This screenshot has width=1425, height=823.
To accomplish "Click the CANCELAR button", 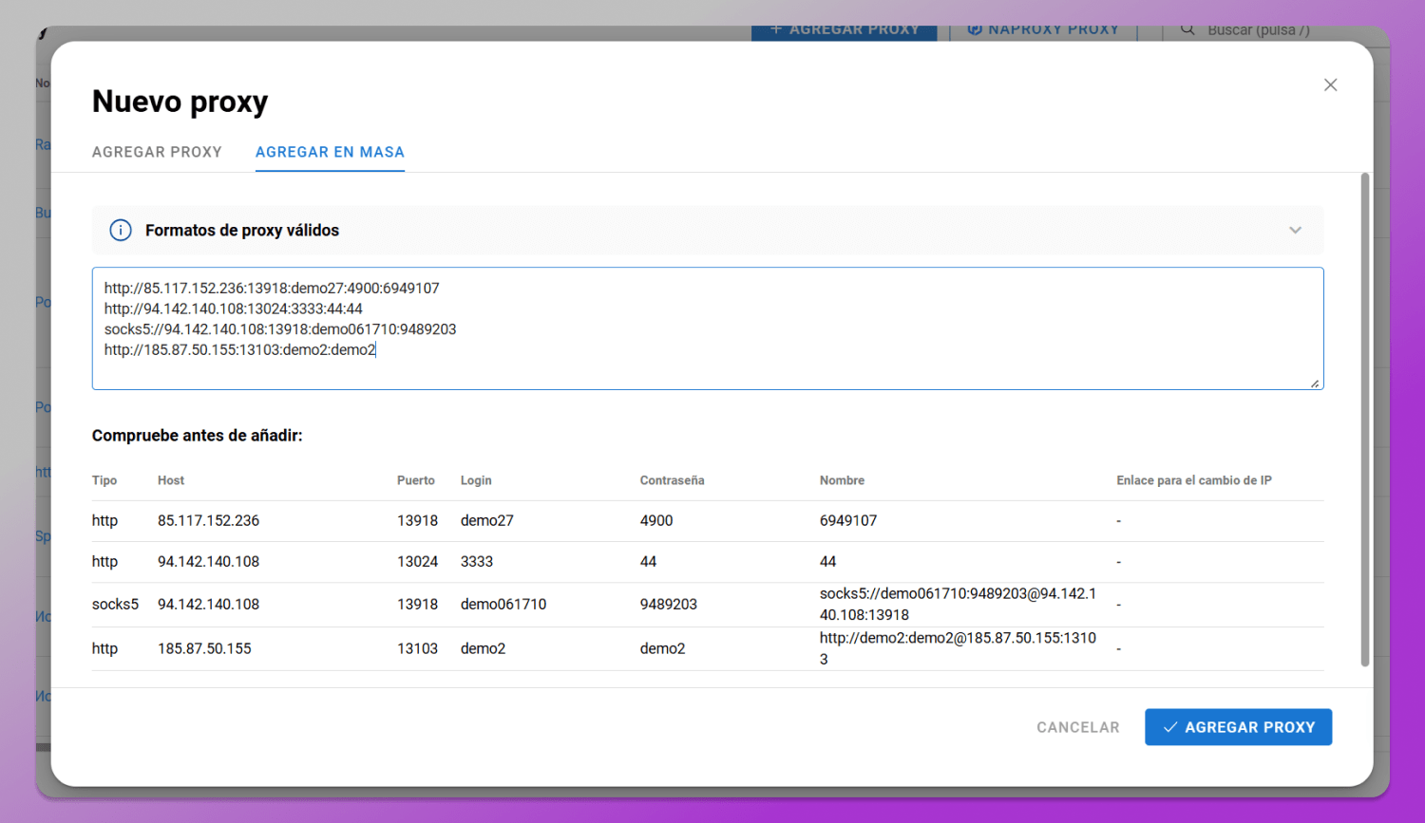I will coord(1077,727).
